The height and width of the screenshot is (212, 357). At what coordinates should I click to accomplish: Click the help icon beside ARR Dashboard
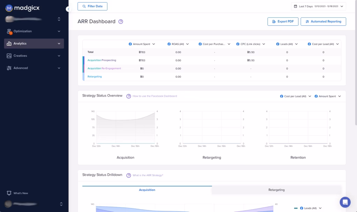click(x=121, y=22)
